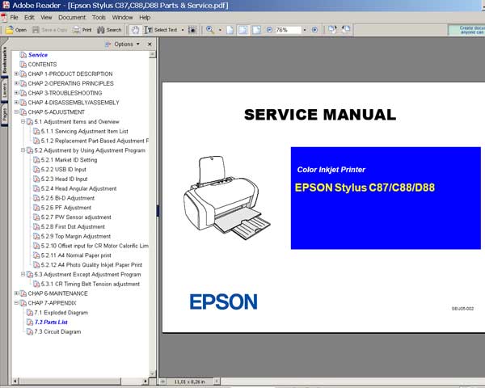Image resolution: width=485 pixels, height=388 pixels.
Task: Click the Create document banner on the right
Action: [x=466, y=30]
